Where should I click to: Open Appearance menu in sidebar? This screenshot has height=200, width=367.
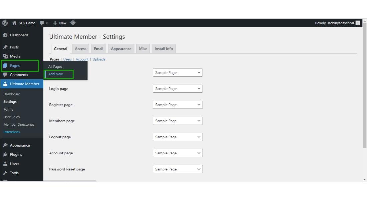(x=20, y=145)
